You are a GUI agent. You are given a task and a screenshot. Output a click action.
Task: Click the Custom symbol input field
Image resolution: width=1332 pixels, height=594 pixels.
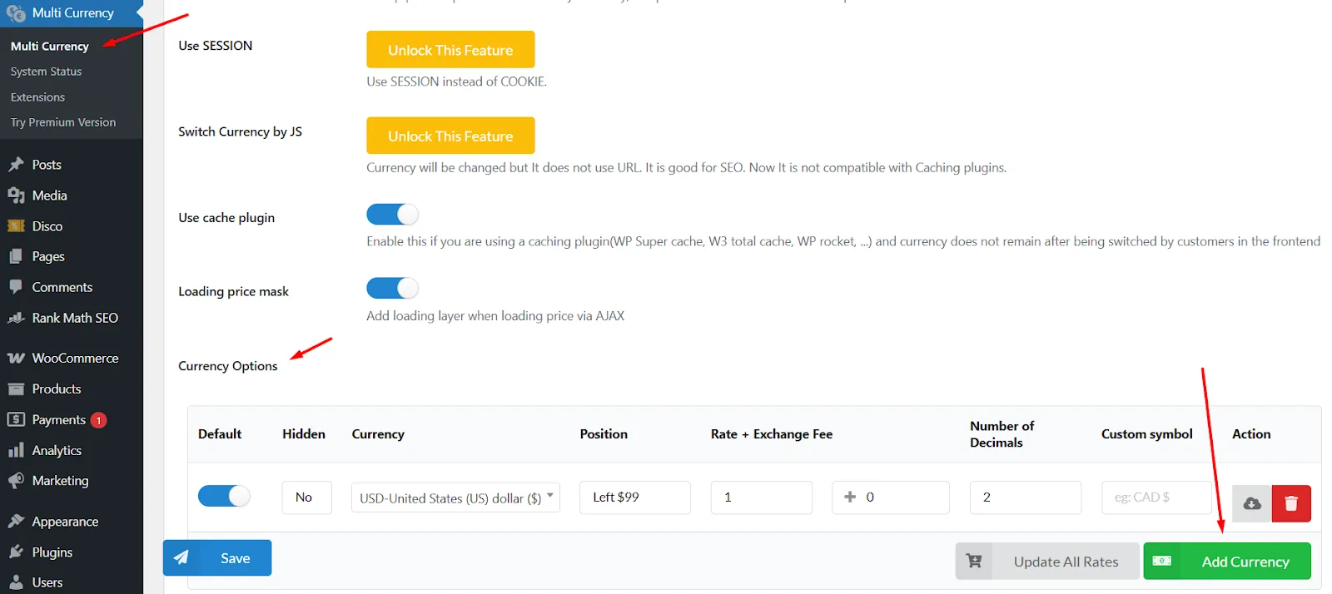point(1156,497)
